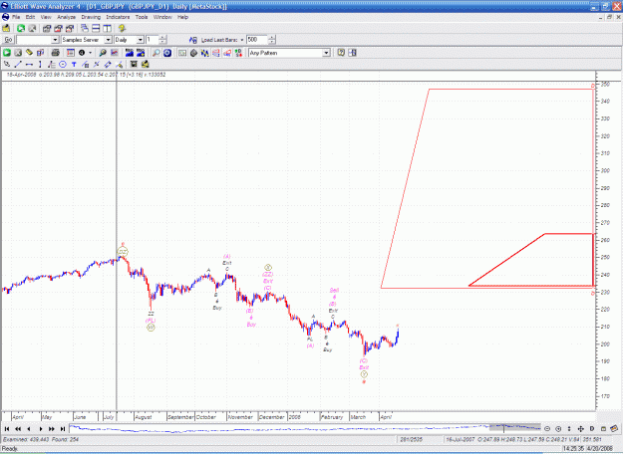623x454 pixels.
Task: Select the text T drawing tool
Action: tap(74, 65)
